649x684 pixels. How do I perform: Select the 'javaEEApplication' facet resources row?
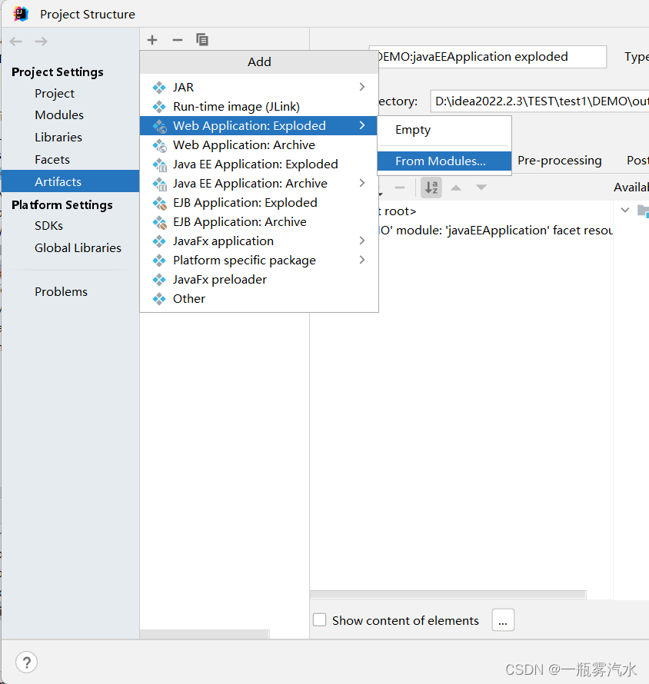495,231
